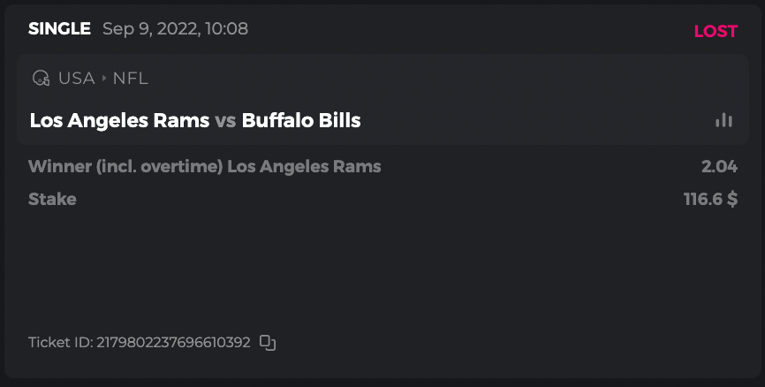765x387 pixels.
Task: Click the 'Ticket ID:' label text
Action: pyautogui.click(x=60, y=342)
